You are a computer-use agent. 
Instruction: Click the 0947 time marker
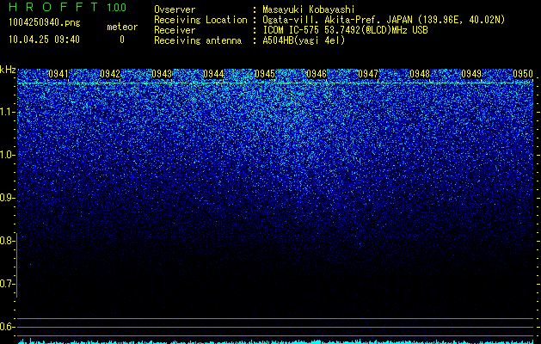coord(368,73)
